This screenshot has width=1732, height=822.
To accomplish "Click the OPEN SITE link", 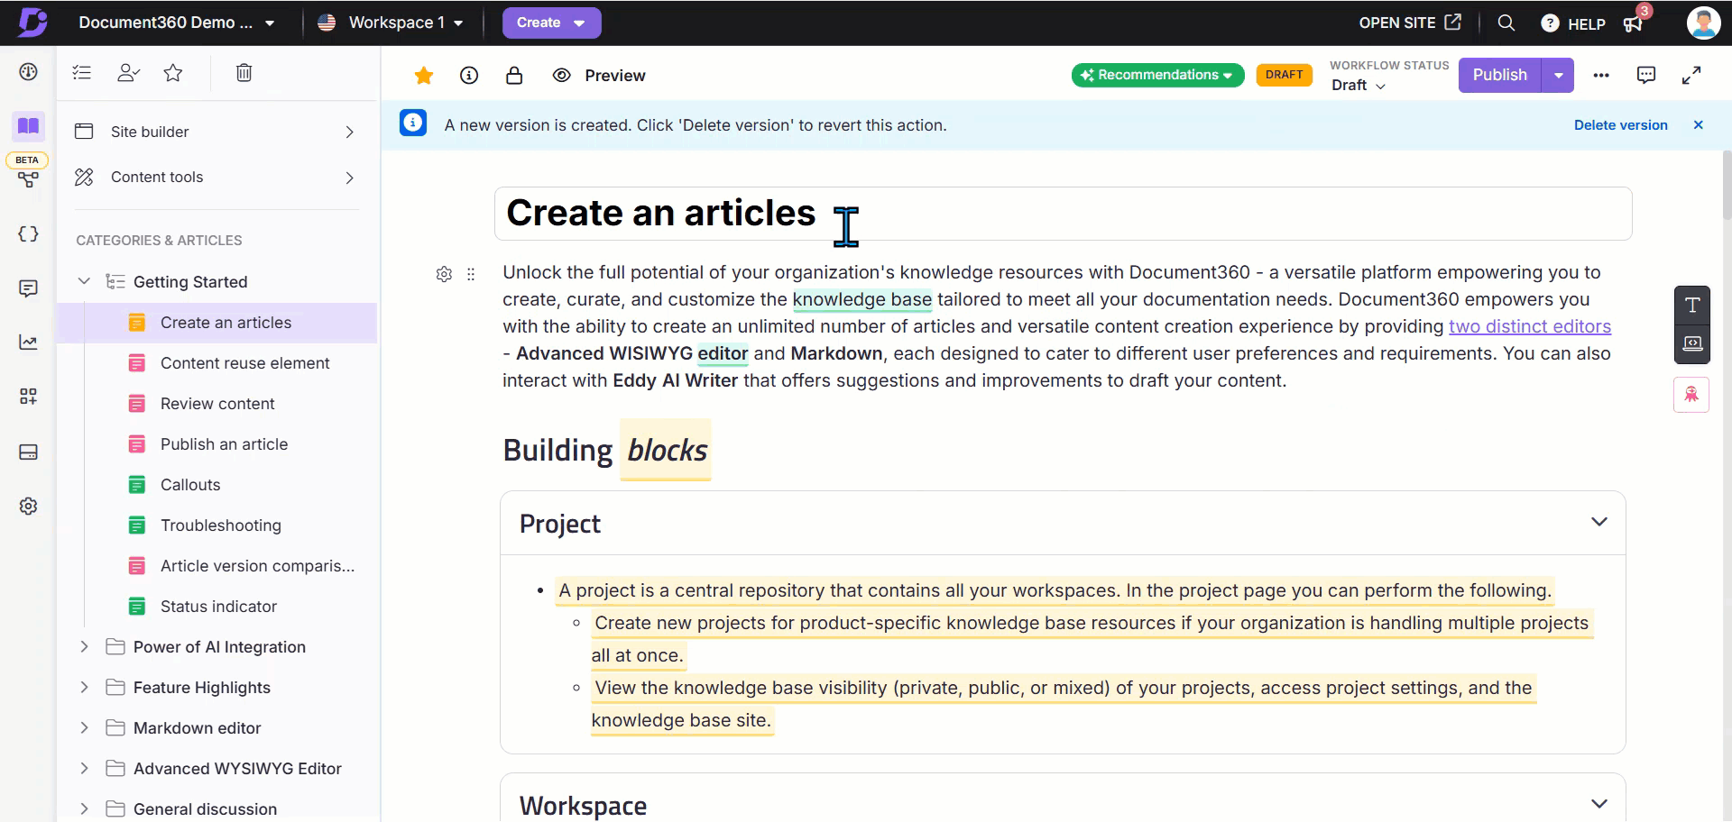I will (1409, 23).
